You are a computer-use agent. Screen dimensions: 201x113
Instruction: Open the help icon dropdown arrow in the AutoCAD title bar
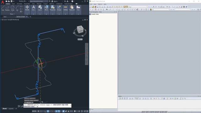(x=74, y=1)
